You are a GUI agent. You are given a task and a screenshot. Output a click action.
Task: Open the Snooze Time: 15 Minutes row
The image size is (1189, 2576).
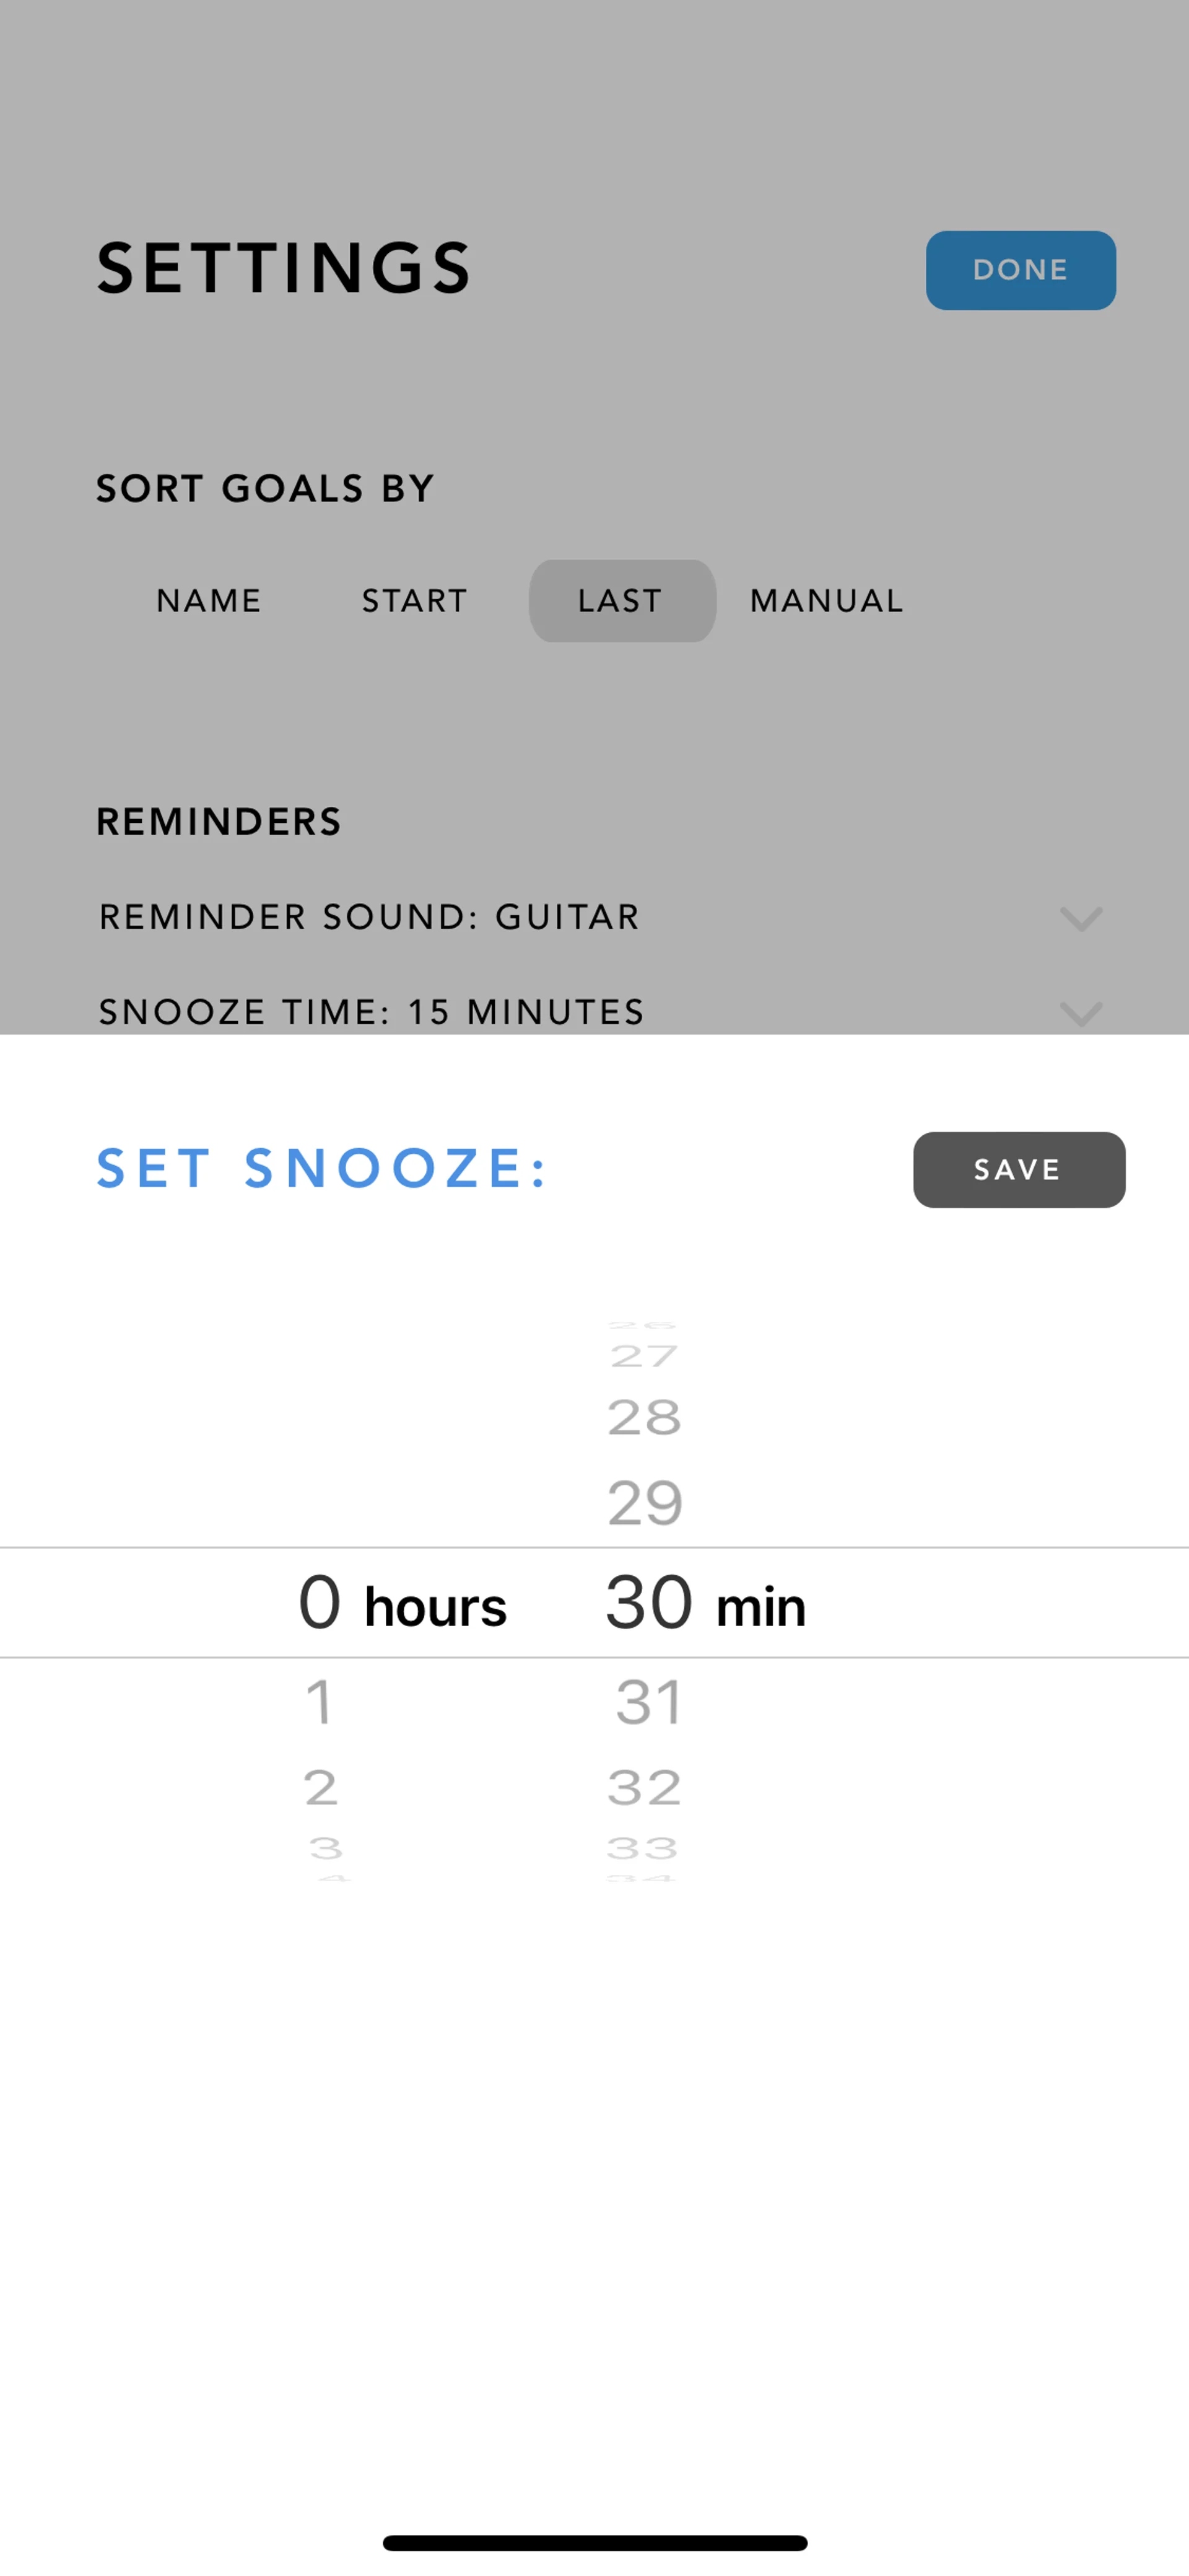click(x=372, y=1012)
